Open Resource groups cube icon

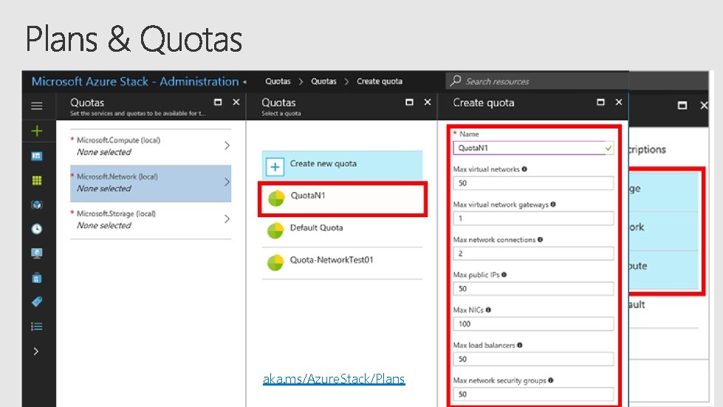(36, 205)
